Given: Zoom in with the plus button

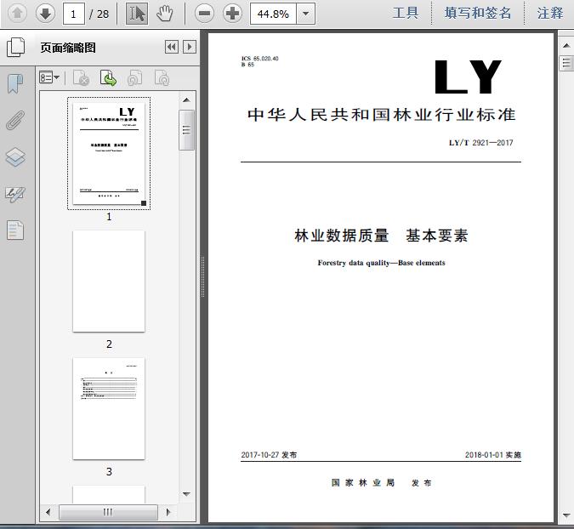Looking at the screenshot, I should click(233, 14).
